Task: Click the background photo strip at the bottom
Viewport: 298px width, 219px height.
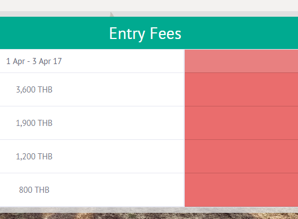Action: (x=149, y=216)
